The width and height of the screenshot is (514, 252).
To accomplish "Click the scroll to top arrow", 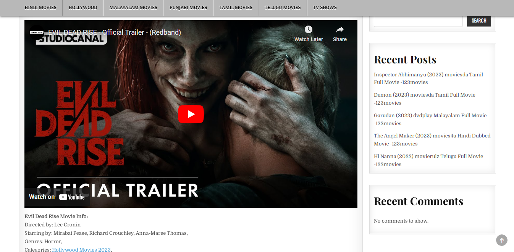I will click(x=502, y=240).
